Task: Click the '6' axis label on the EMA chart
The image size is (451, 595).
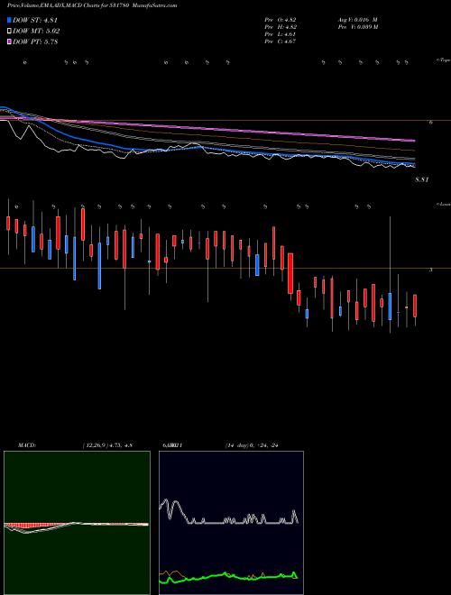Action: tap(430, 123)
